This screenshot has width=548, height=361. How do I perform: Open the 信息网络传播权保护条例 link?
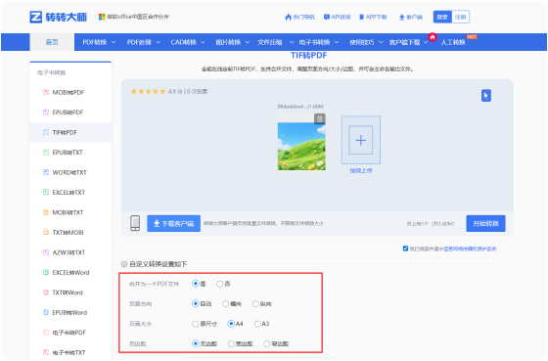coord(470,248)
